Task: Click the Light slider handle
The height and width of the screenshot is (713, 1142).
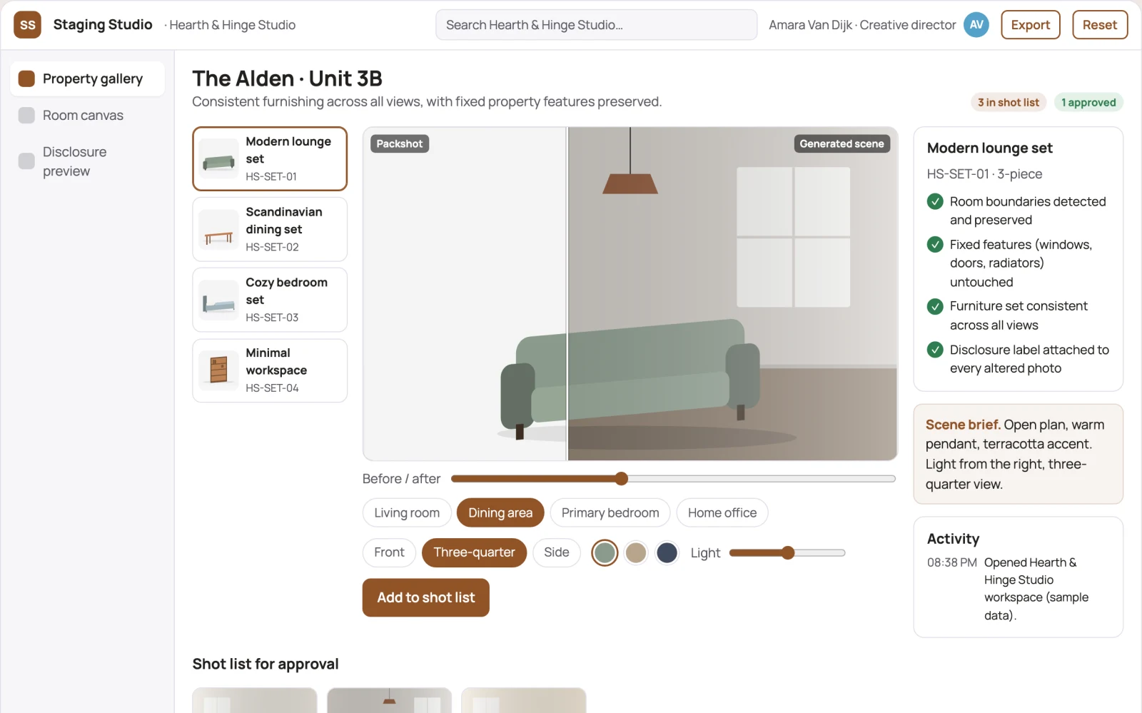Action: pyautogui.click(x=787, y=553)
